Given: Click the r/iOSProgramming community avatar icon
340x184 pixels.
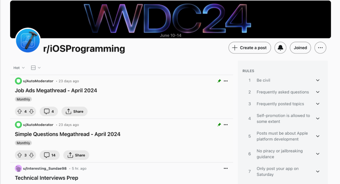Looking at the screenshot, I should [28, 41].
